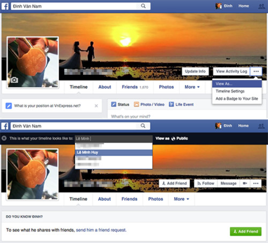Click Facebook logo in upper screenshot
The image size is (268, 243).
[x=5, y=6]
